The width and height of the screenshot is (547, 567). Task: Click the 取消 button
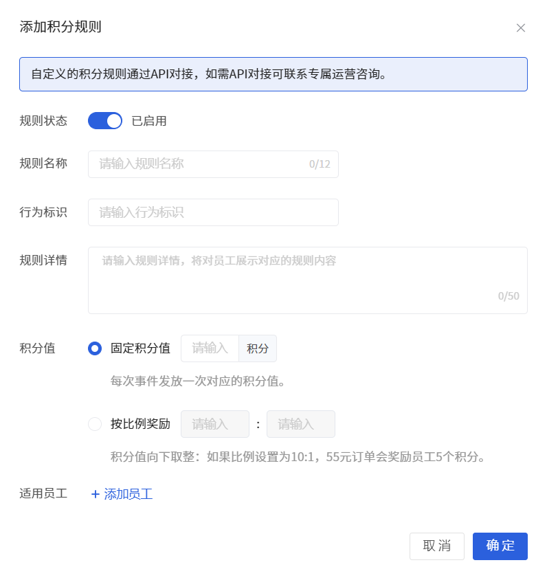pos(437,546)
